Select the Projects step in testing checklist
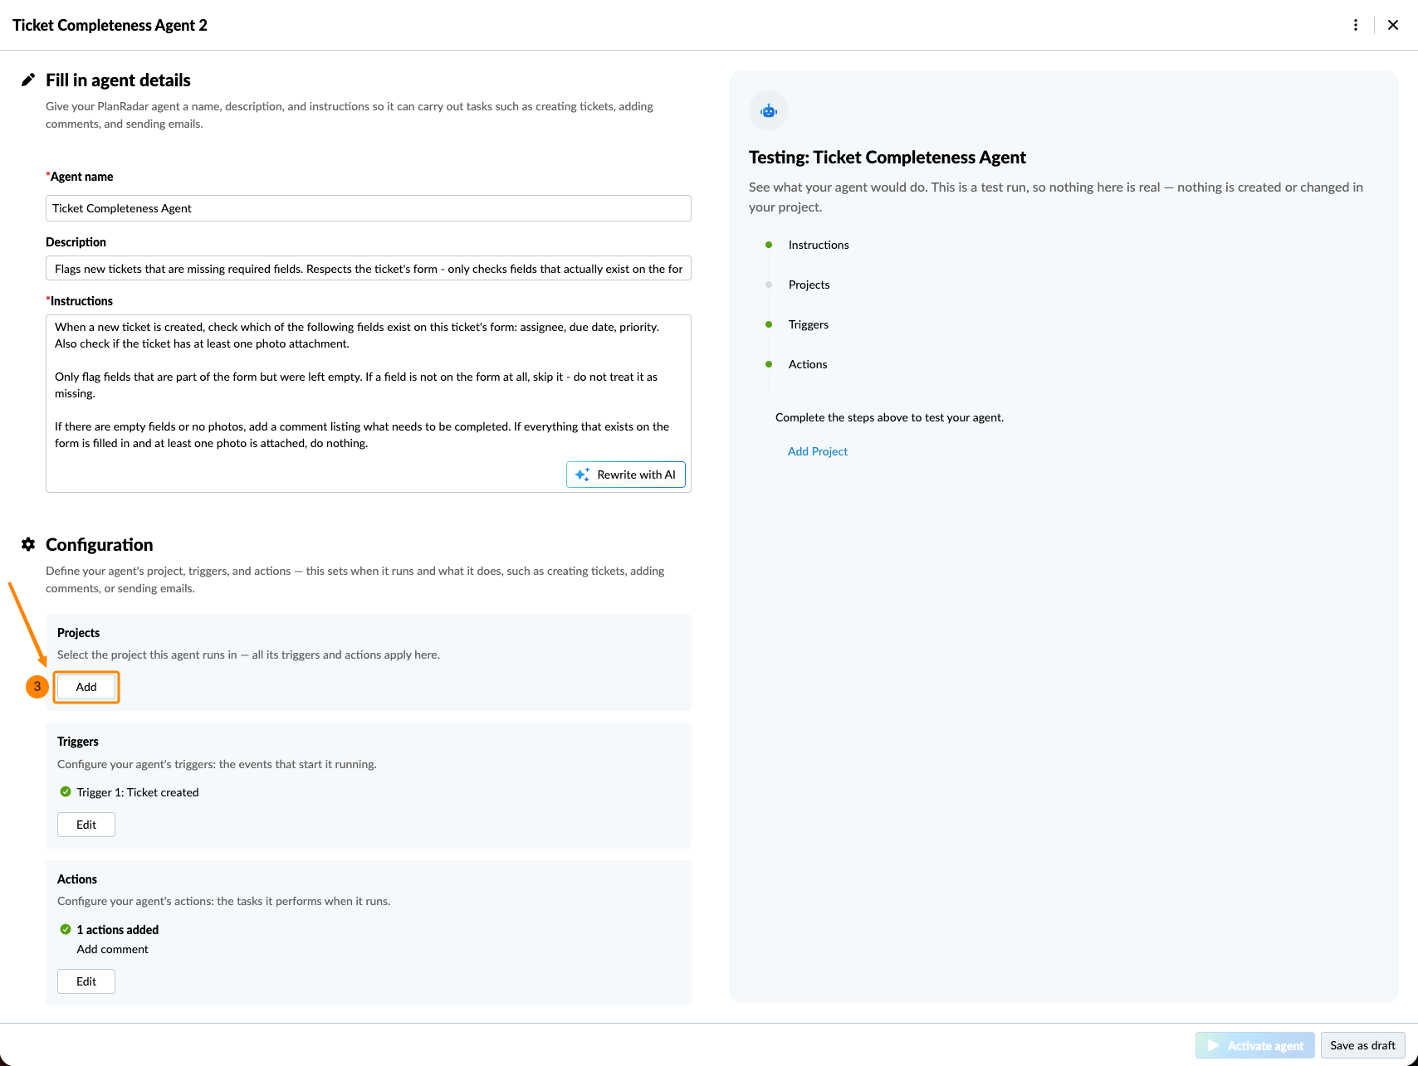Viewport: 1418px width, 1066px height. [x=809, y=285]
